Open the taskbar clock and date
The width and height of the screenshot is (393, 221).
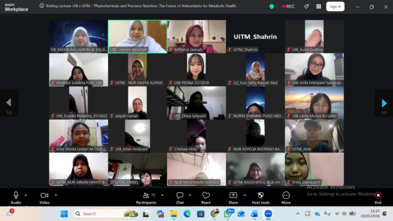tap(370, 213)
